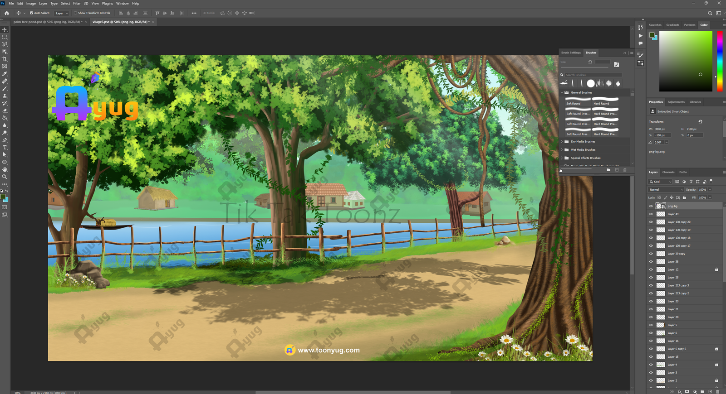This screenshot has width=726, height=394.
Task: Open the Normal blend mode dropdown
Action: tap(666, 190)
